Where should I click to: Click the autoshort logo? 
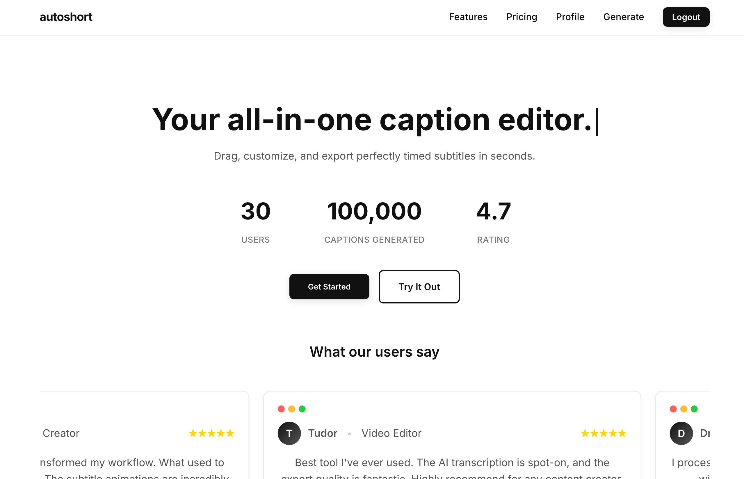[66, 17]
